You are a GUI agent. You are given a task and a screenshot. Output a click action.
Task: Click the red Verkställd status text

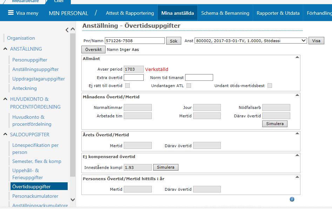tap(157, 70)
